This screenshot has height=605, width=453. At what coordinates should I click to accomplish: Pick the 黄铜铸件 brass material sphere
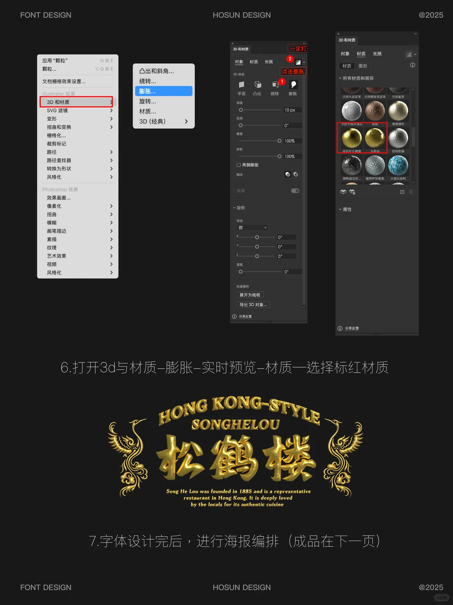(x=398, y=111)
